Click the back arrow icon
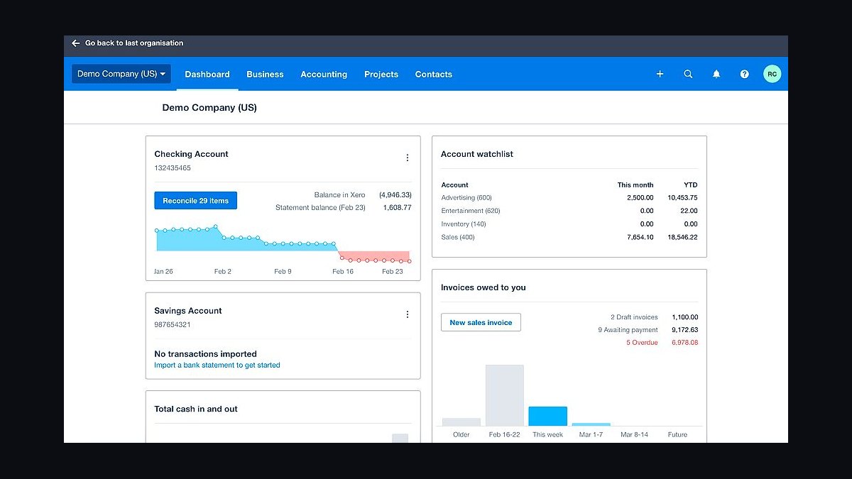Screen dimensions: 852x479 (x=76, y=43)
